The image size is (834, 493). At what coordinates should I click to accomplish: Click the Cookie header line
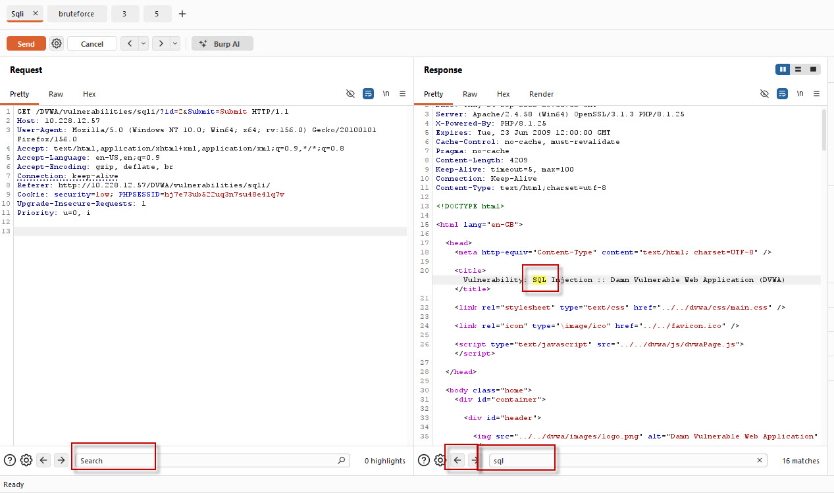coord(151,195)
